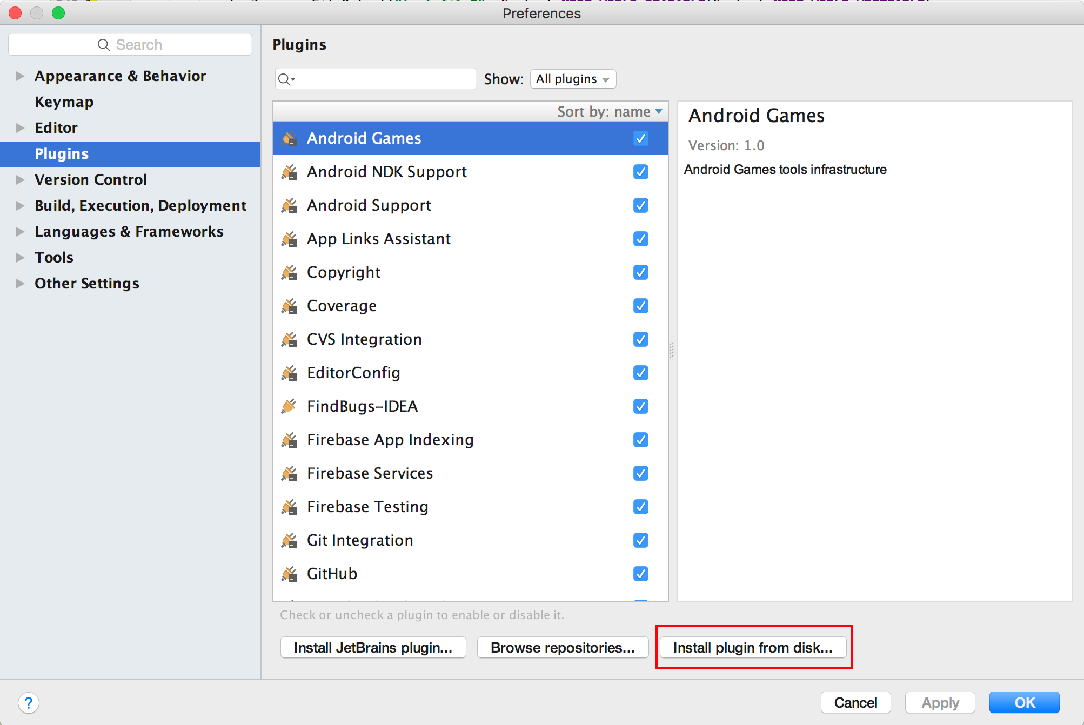
Task: Select the GitHub plugin row
Action: pyautogui.click(x=471, y=574)
